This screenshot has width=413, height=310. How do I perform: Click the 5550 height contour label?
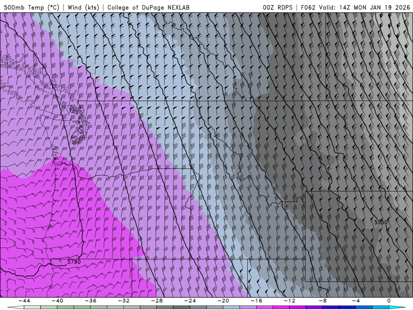click(381, 222)
